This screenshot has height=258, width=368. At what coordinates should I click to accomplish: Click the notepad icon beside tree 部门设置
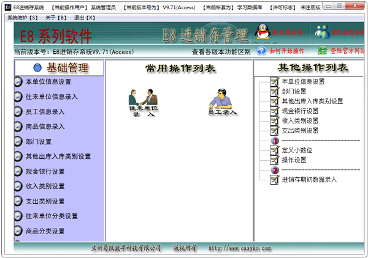point(275,92)
